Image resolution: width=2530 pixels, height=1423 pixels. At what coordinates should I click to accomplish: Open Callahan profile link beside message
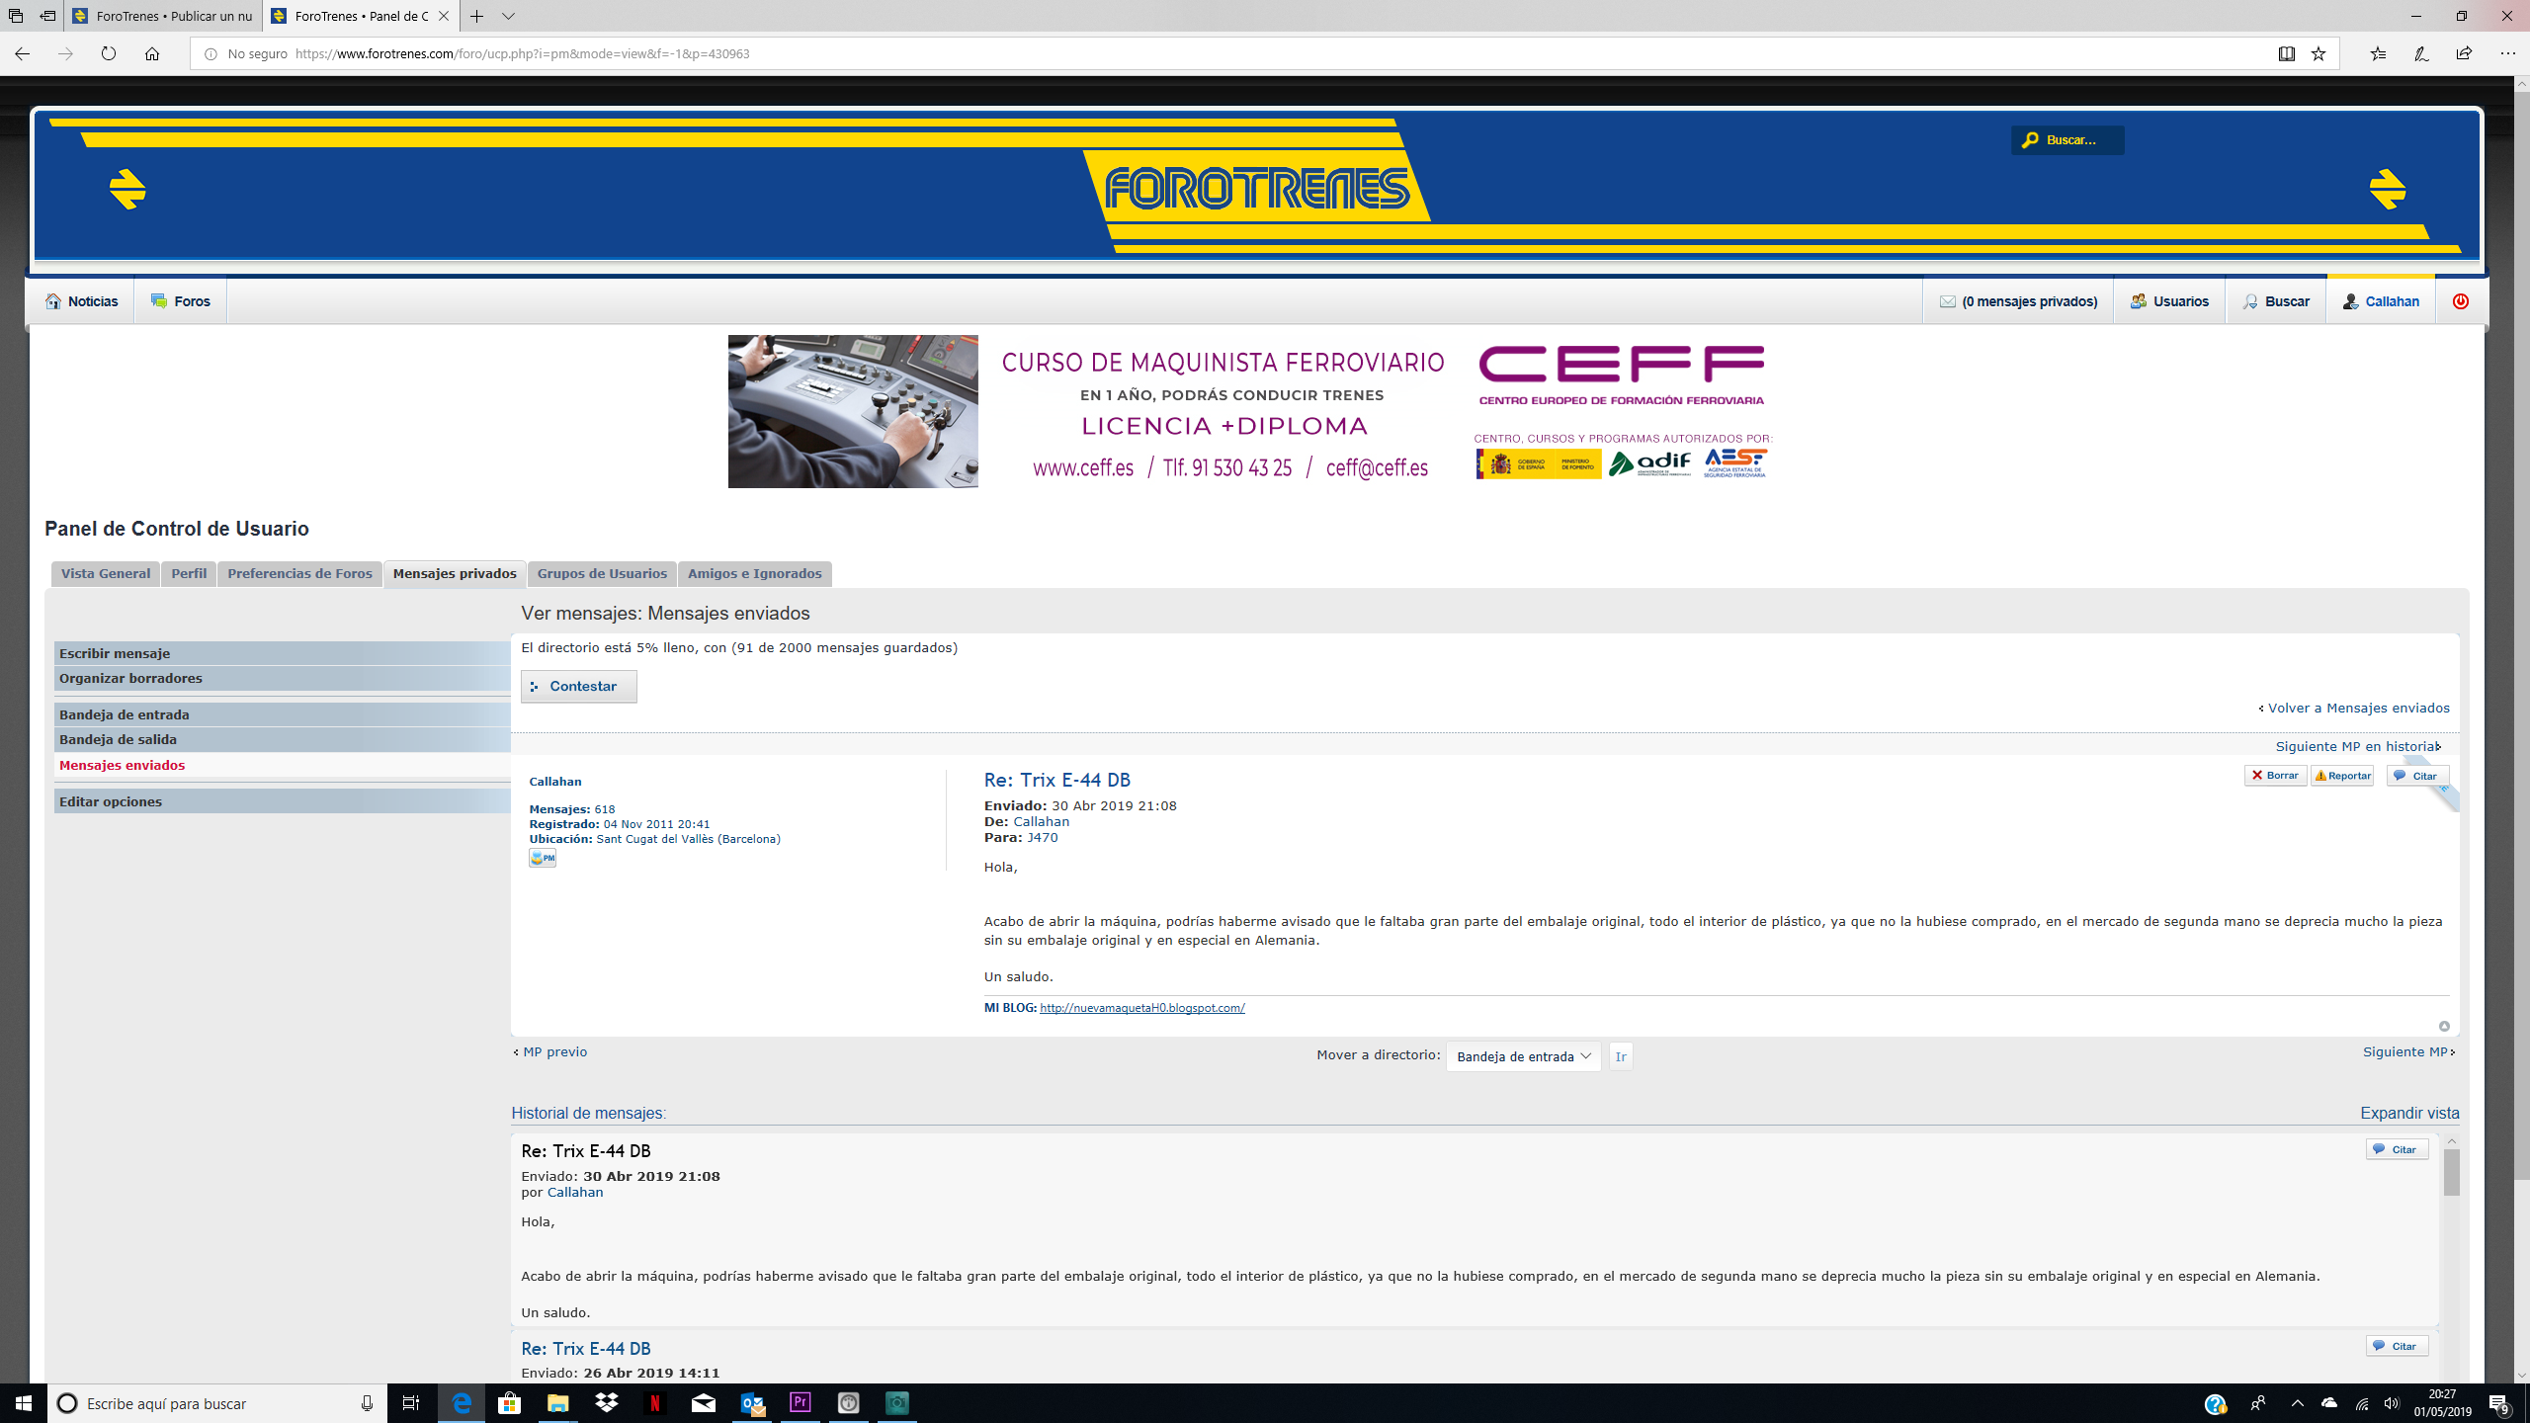(x=555, y=781)
